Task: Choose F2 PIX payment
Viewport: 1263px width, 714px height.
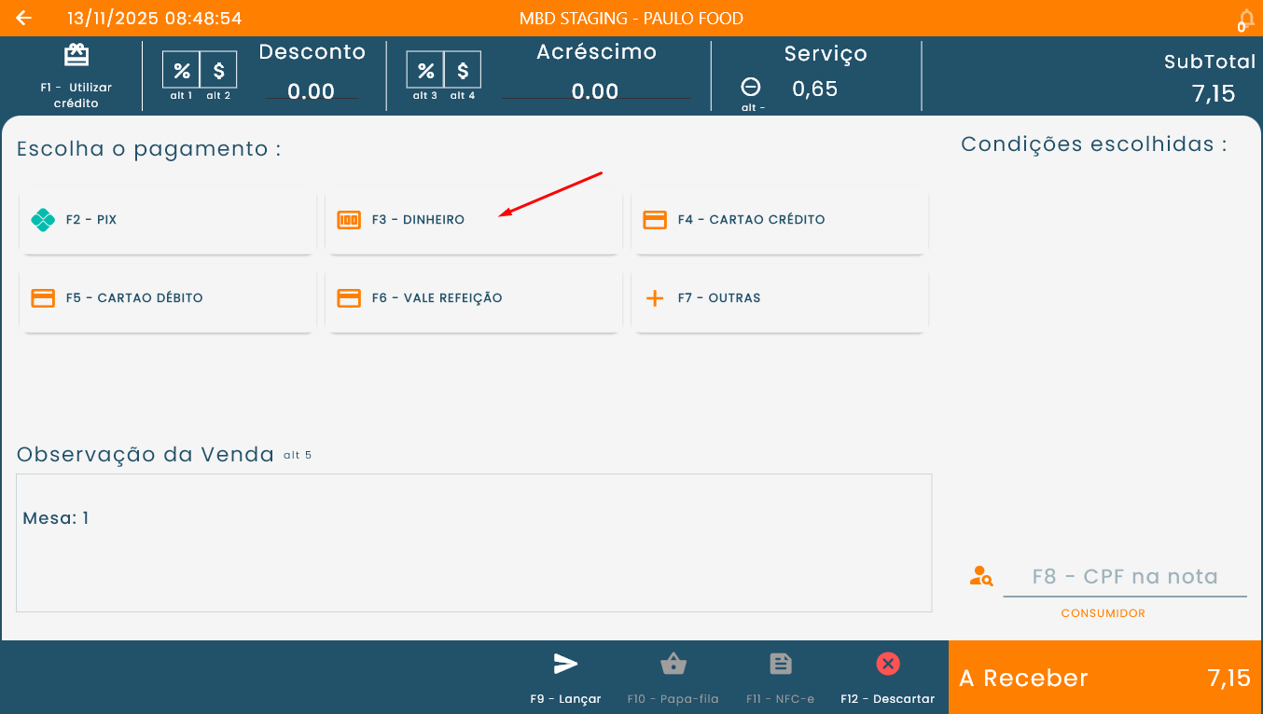Action: [167, 221]
